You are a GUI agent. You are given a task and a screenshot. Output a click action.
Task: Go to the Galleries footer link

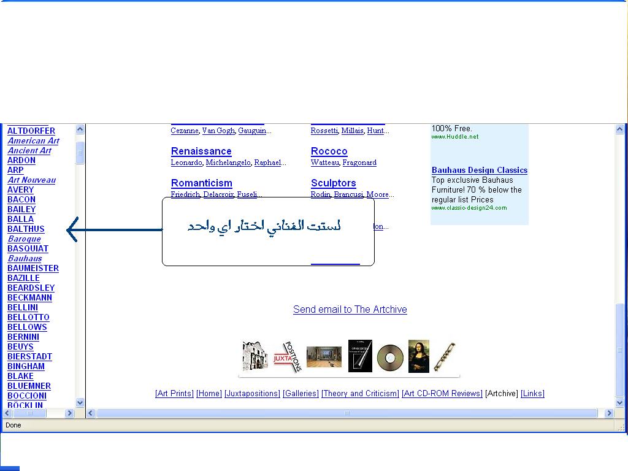click(301, 394)
